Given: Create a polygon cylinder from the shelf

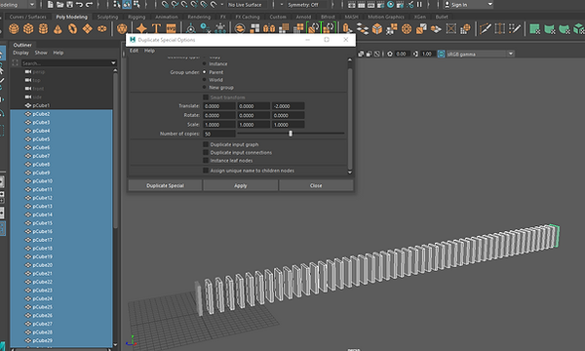Looking at the screenshot, I should 43,28.
